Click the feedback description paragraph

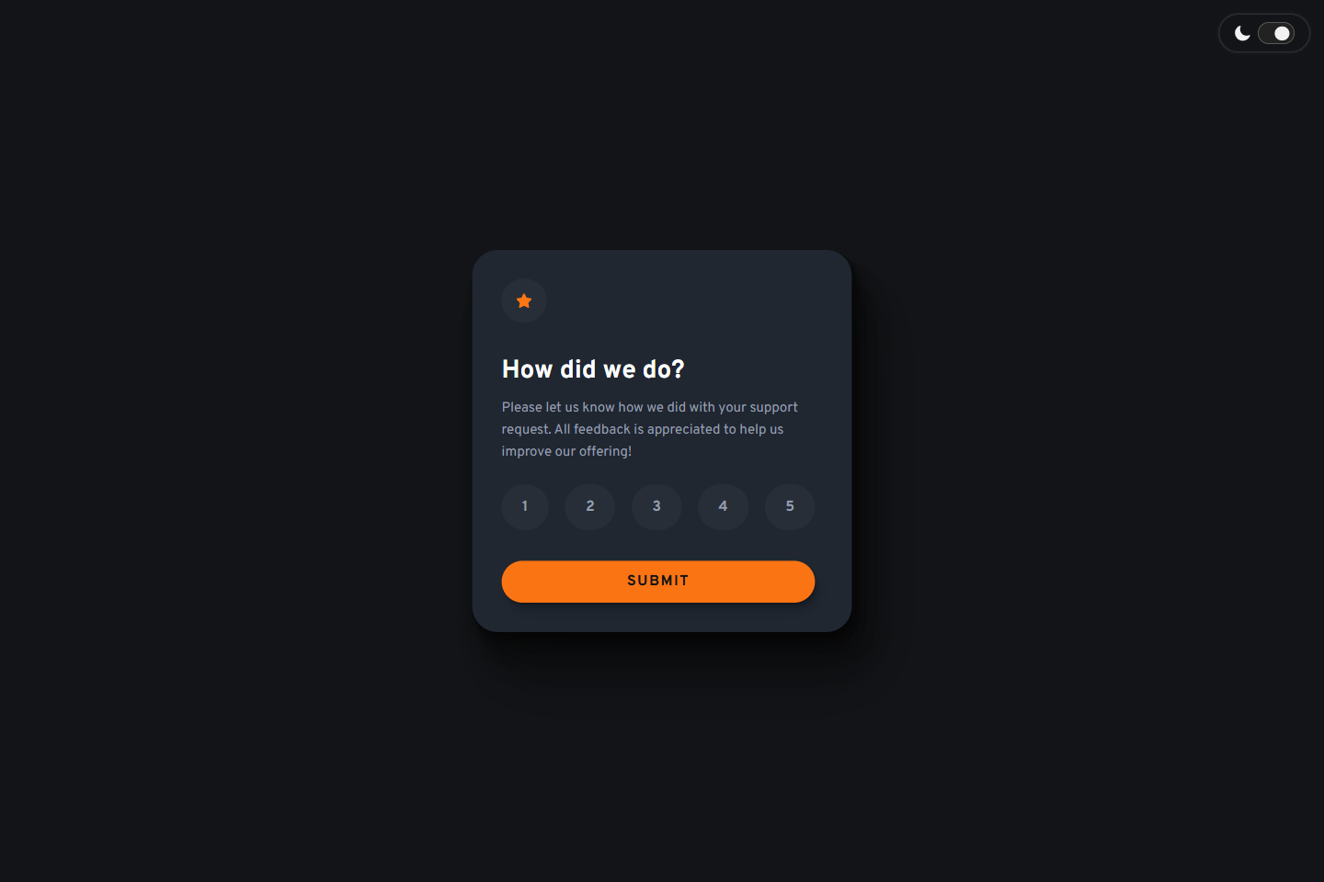click(x=650, y=429)
